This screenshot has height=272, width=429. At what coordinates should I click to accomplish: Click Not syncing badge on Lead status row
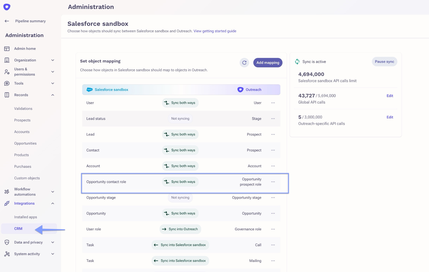180,119
